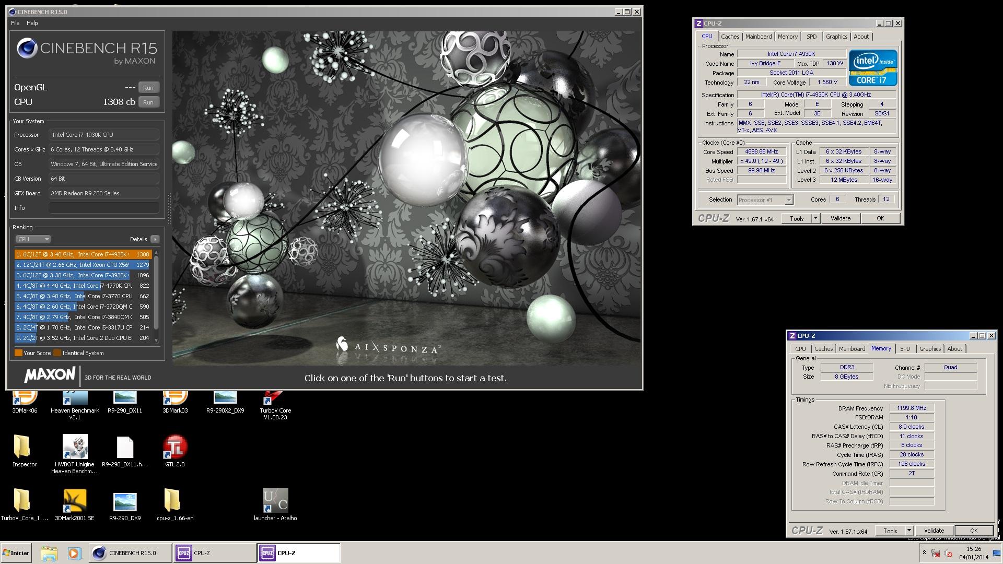Image resolution: width=1003 pixels, height=564 pixels.
Task: Click OK in upper CPU-Z window
Action: (x=880, y=219)
